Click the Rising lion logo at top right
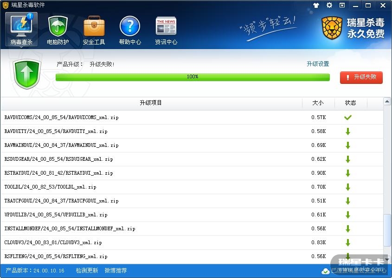This screenshot has width=392, height=278. [x=332, y=28]
